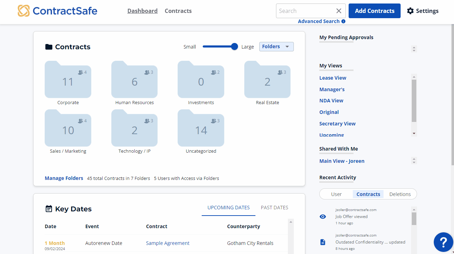The image size is (454, 254).
Task: Click the Advanced Search info icon
Action: (343, 21)
